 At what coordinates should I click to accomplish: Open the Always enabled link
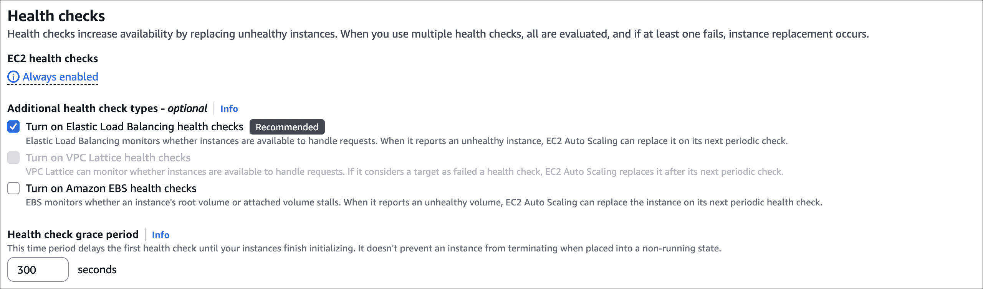pyautogui.click(x=60, y=77)
